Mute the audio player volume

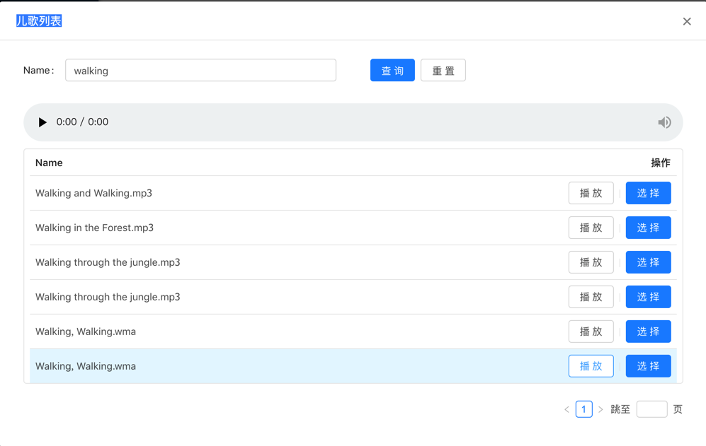tap(664, 122)
